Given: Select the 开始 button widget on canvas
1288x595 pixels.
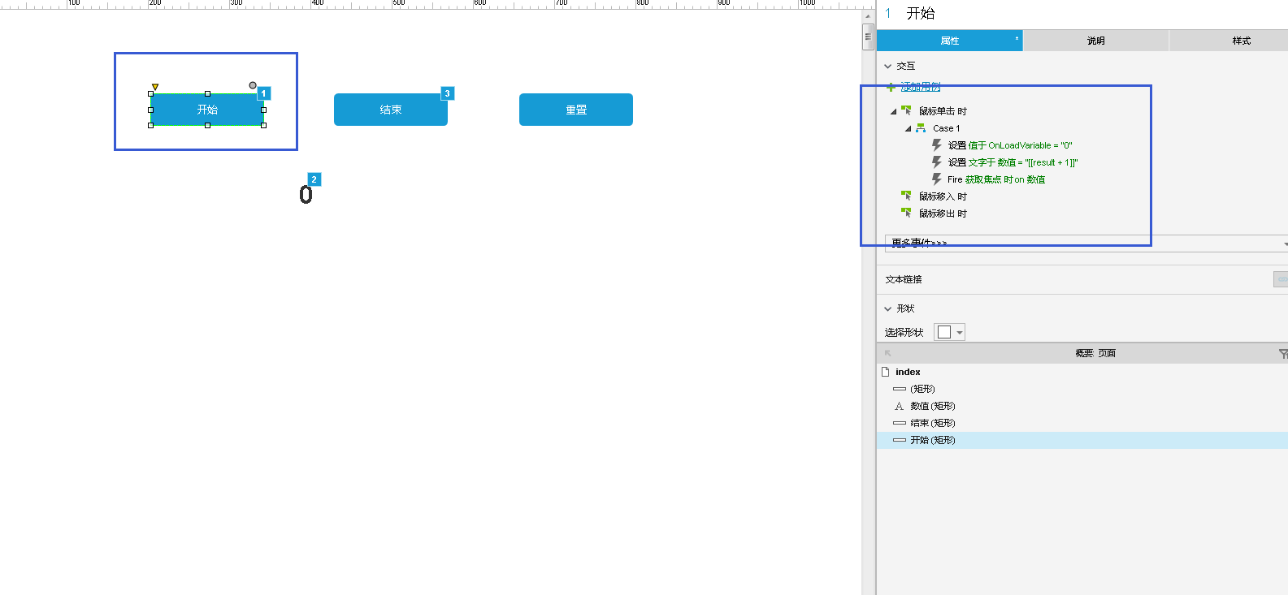Looking at the screenshot, I should (x=207, y=110).
